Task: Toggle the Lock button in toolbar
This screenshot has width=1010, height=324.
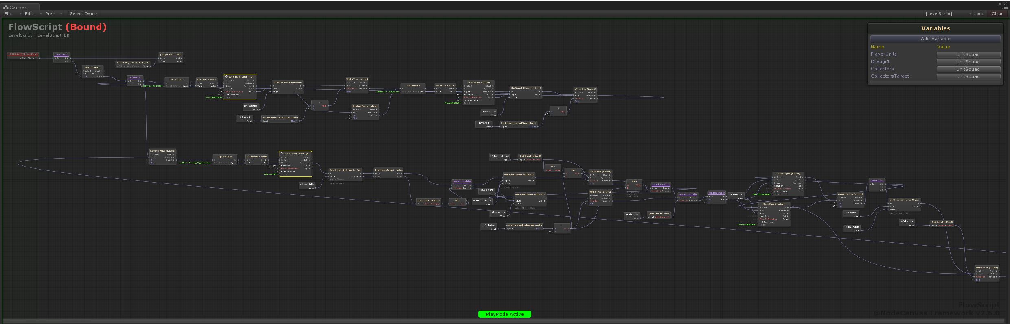Action: pyautogui.click(x=979, y=13)
